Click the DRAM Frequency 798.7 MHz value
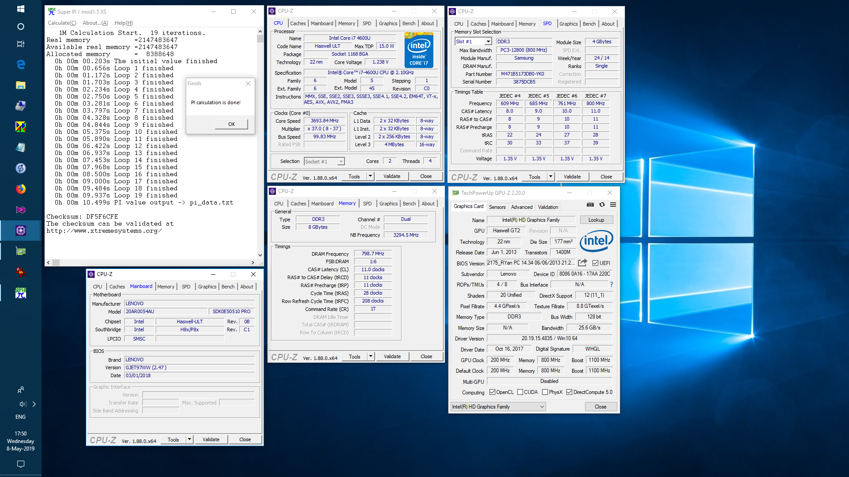This screenshot has width=849, height=477. (x=373, y=254)
